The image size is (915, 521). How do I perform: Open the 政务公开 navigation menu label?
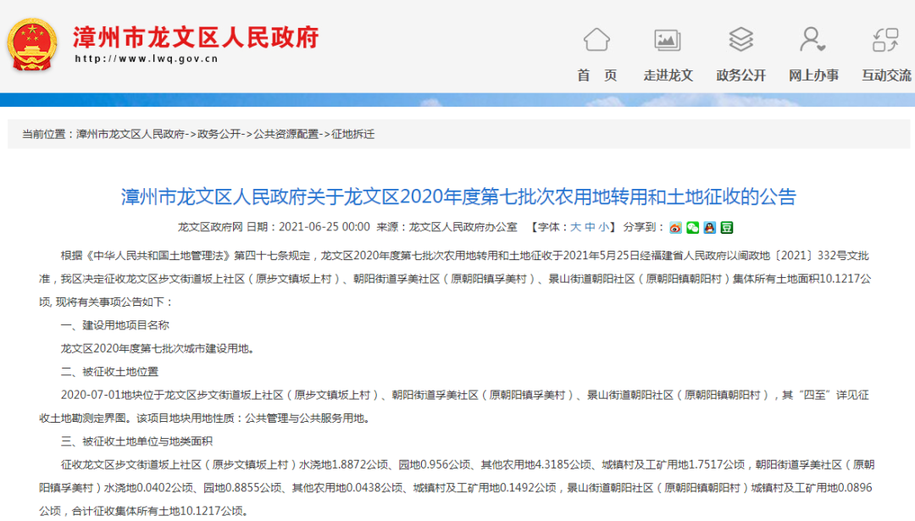click(740, 75)
